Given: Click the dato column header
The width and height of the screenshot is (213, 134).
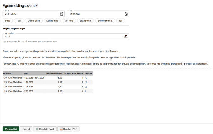Looking at the screenshot, I should [x=34, y=73].
